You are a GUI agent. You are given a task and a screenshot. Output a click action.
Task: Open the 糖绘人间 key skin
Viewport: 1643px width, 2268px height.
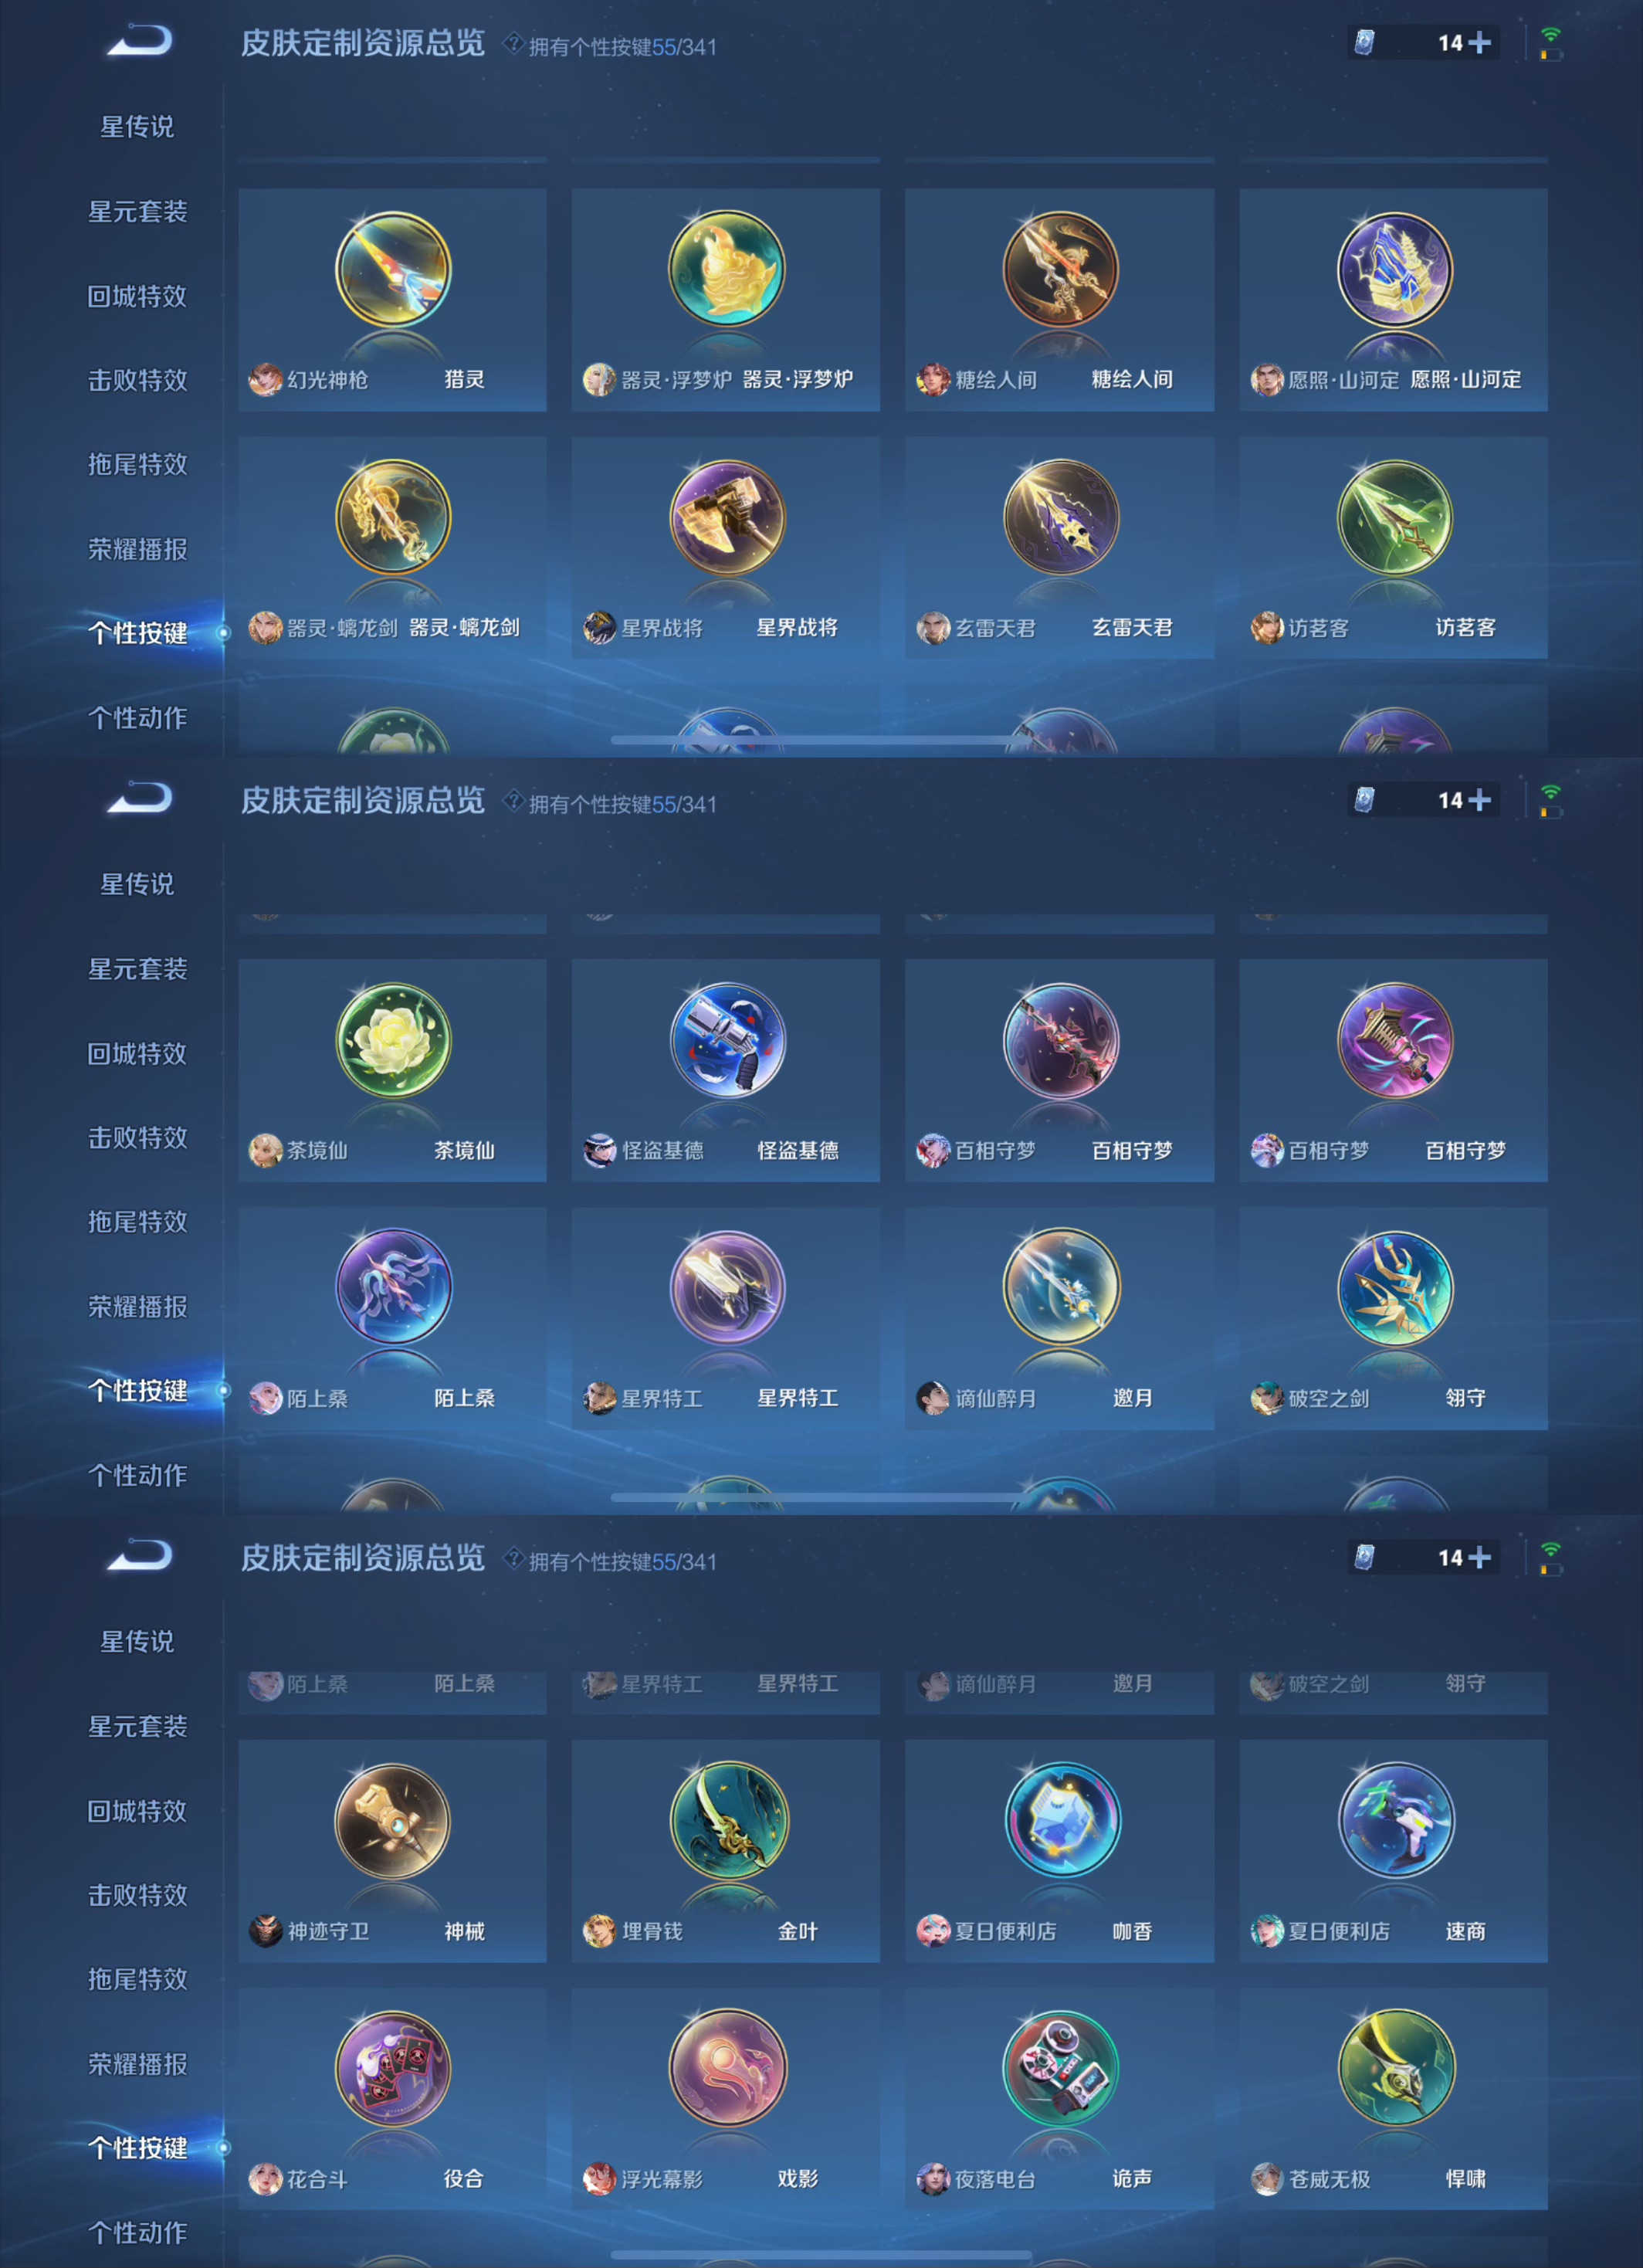click(1061, 269)
